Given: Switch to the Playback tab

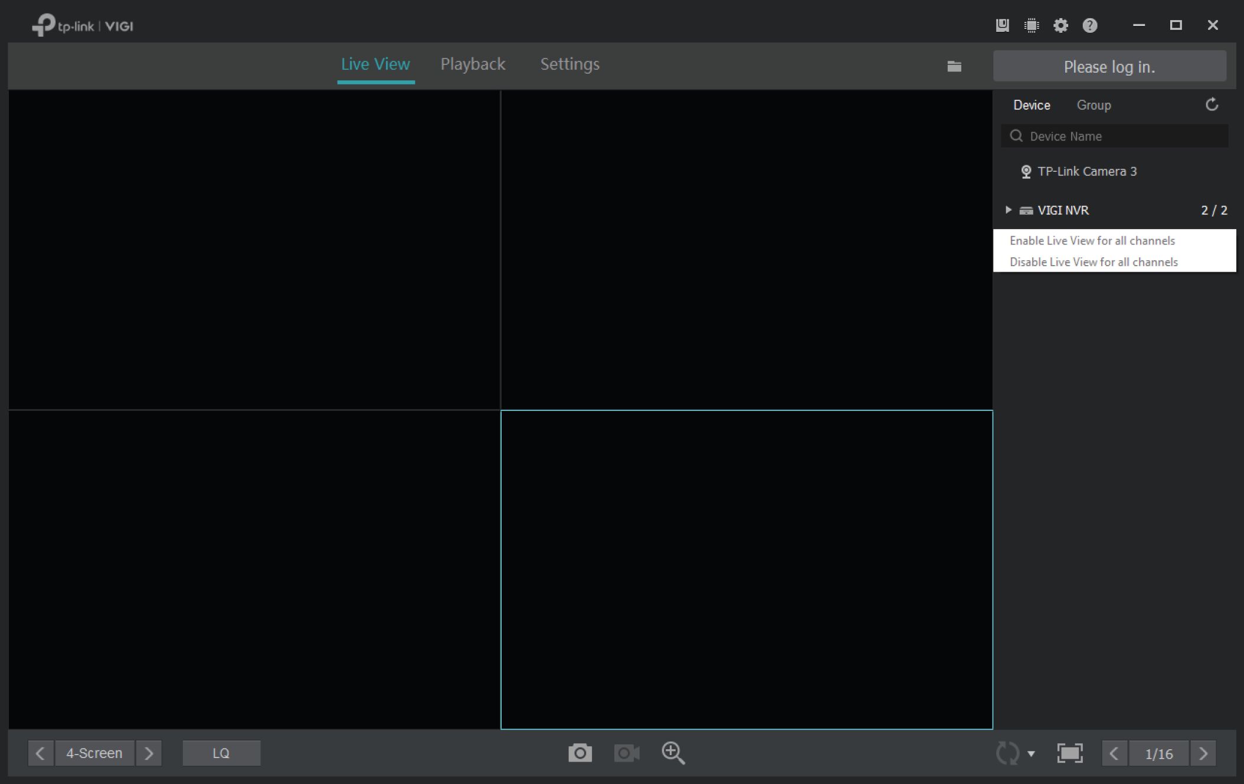Looking at the screenshot, I should [473, 64].
